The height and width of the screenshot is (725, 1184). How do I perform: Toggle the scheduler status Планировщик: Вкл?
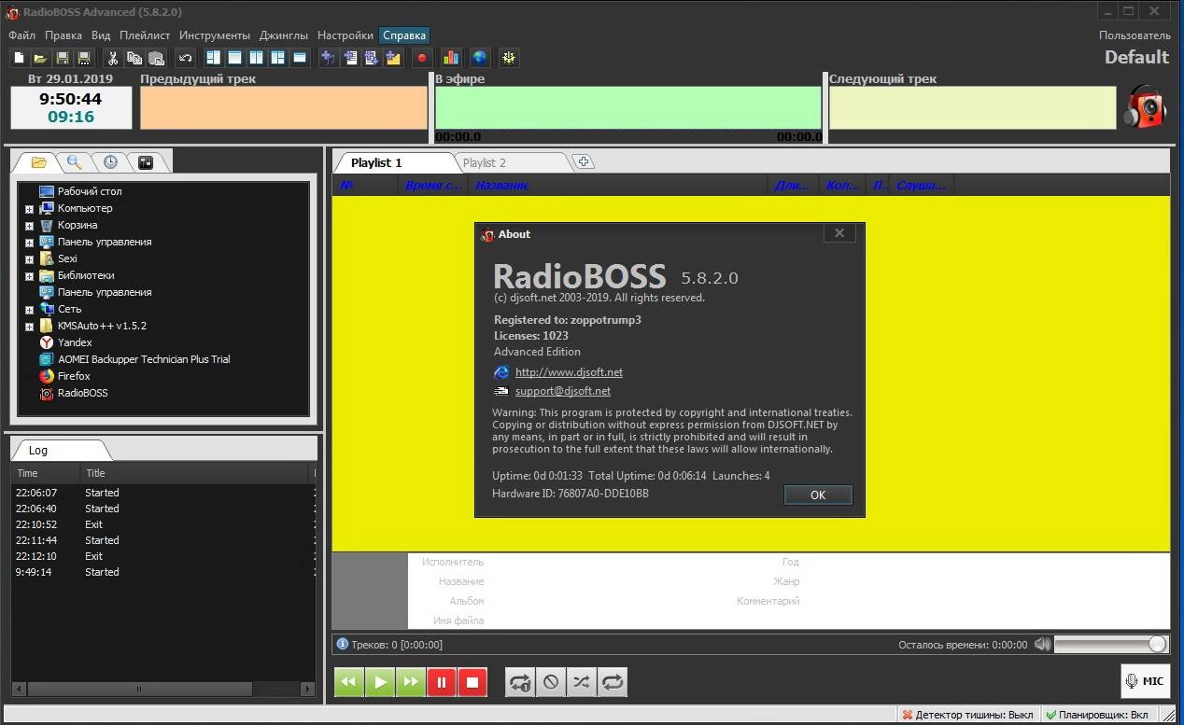[x=1097, y=715]
